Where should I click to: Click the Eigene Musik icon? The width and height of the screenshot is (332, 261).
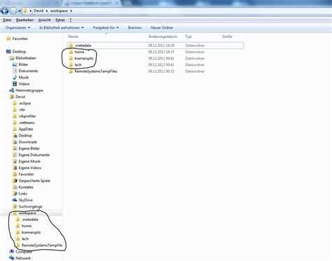15,161
